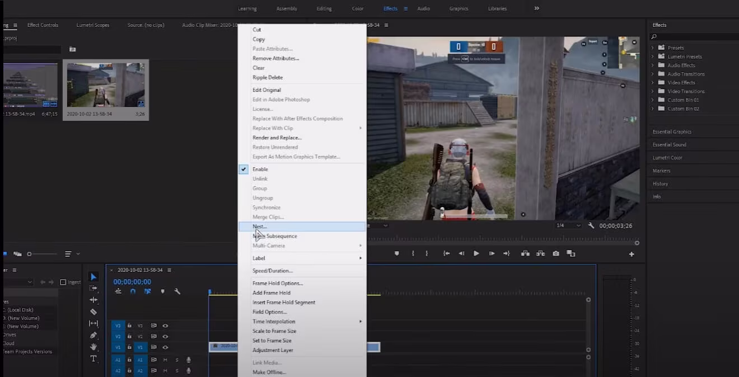Click Speed/Duration... in context menu
Image resolution: width=739 pixels, height=377 pixels.
coord(272,271)
